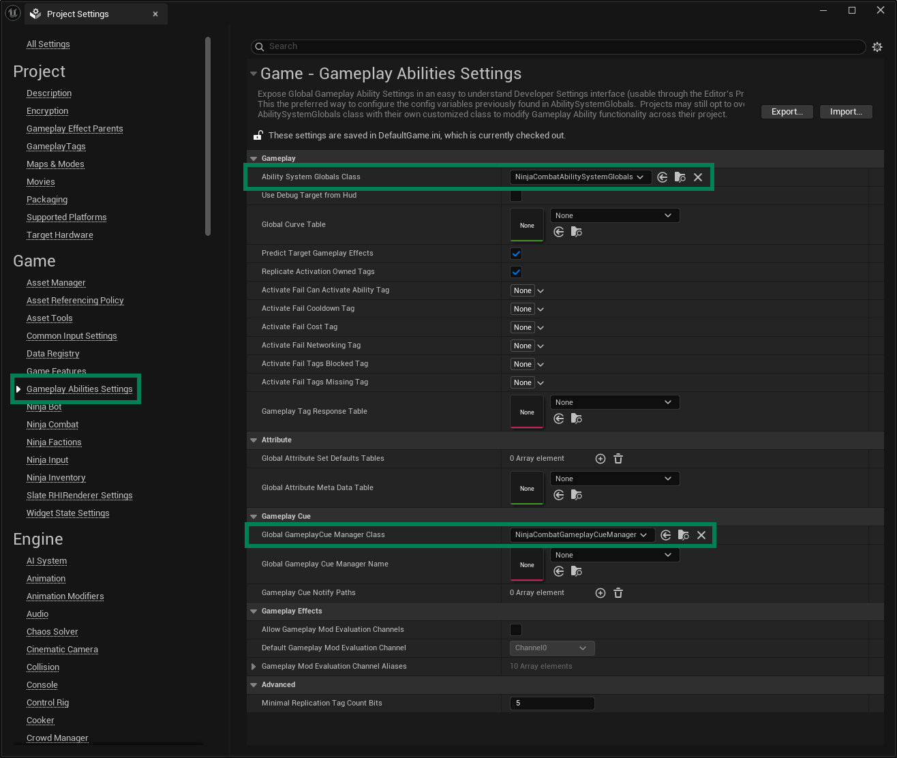Clear the Global GameplayCue Manager Class value
Image resolution: width=897 pixels, height=758 pixels.
point(701,535)
